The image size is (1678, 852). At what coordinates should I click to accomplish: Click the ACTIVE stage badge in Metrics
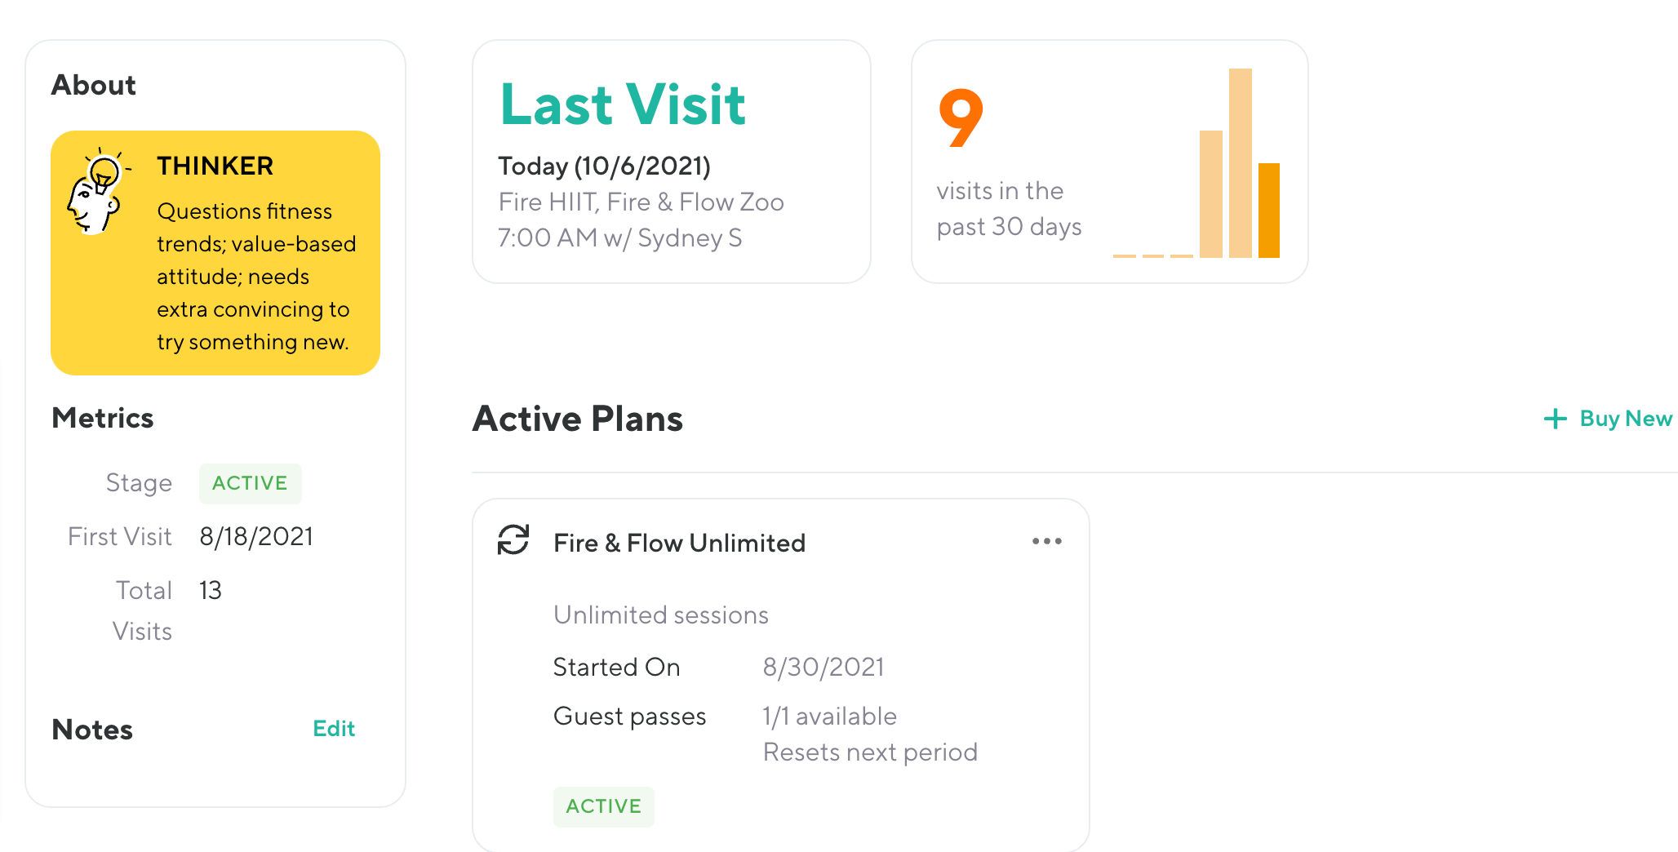pyautogui.click(x=250, y=483)
